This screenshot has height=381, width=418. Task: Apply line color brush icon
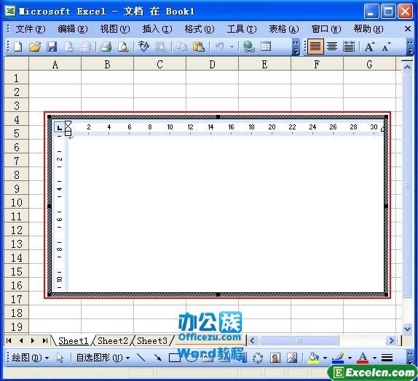(338, 358)
